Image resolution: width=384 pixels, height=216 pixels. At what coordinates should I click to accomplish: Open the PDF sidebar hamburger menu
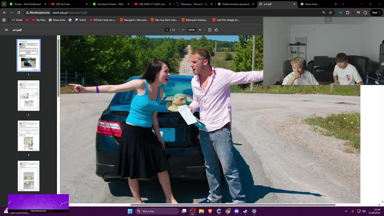click(6, 30)
